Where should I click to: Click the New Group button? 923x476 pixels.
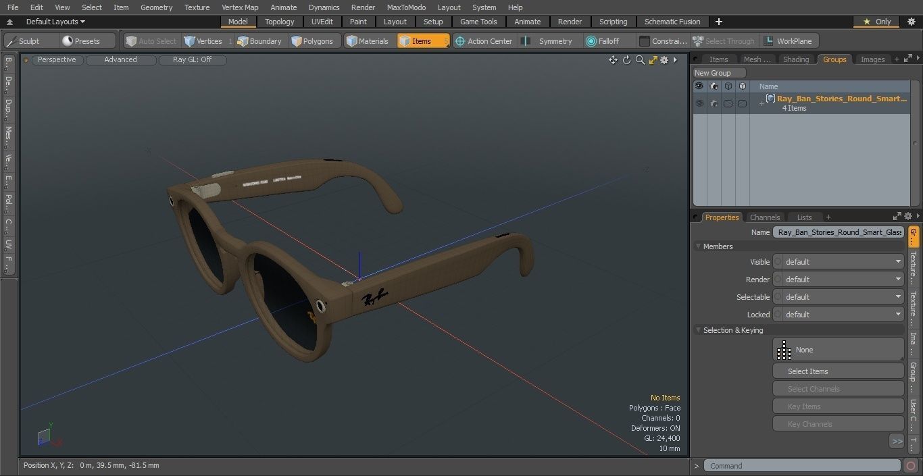(719, 73)
